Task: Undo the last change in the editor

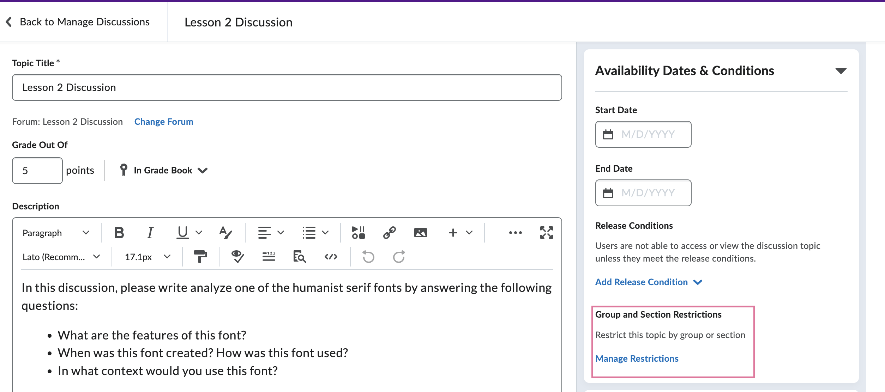Action: coord(368,257)
